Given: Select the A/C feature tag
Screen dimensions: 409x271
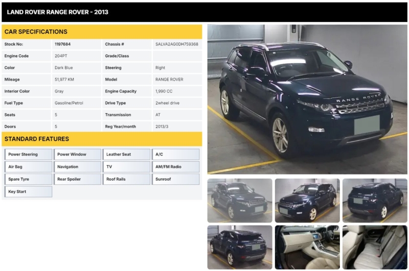Looking at the screenshot, I should (x=175, y=154).
